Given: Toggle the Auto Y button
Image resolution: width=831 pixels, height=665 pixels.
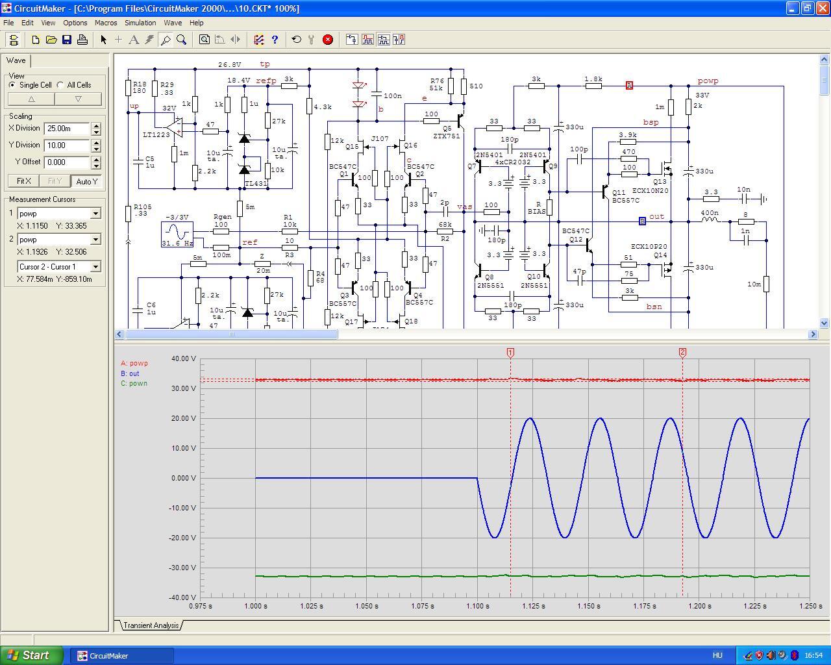Looking at the screenshot, I should tap(86, 181).
